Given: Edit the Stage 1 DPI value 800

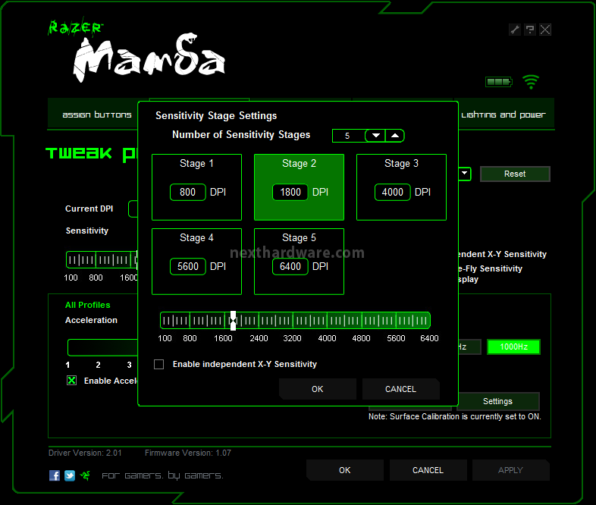Looking at the screenshot, I should coord(188,193).
